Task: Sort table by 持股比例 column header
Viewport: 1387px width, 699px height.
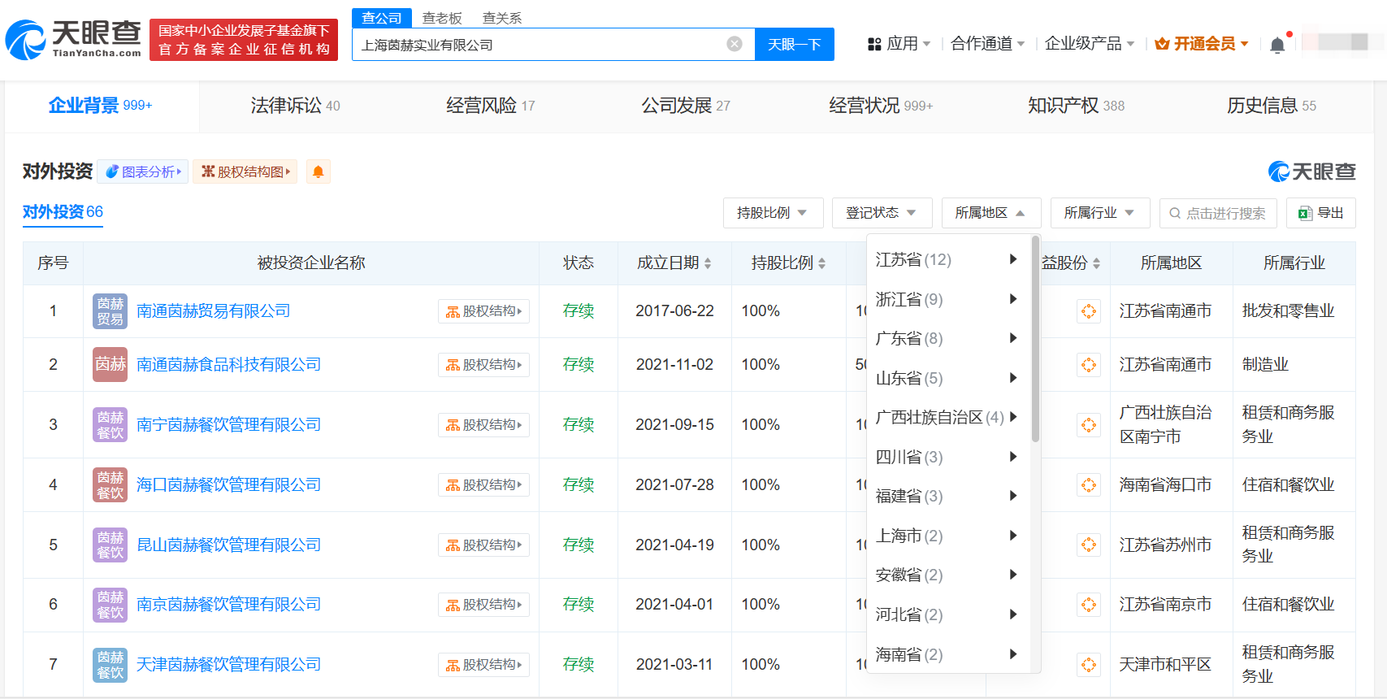Action: pos(787,263)
